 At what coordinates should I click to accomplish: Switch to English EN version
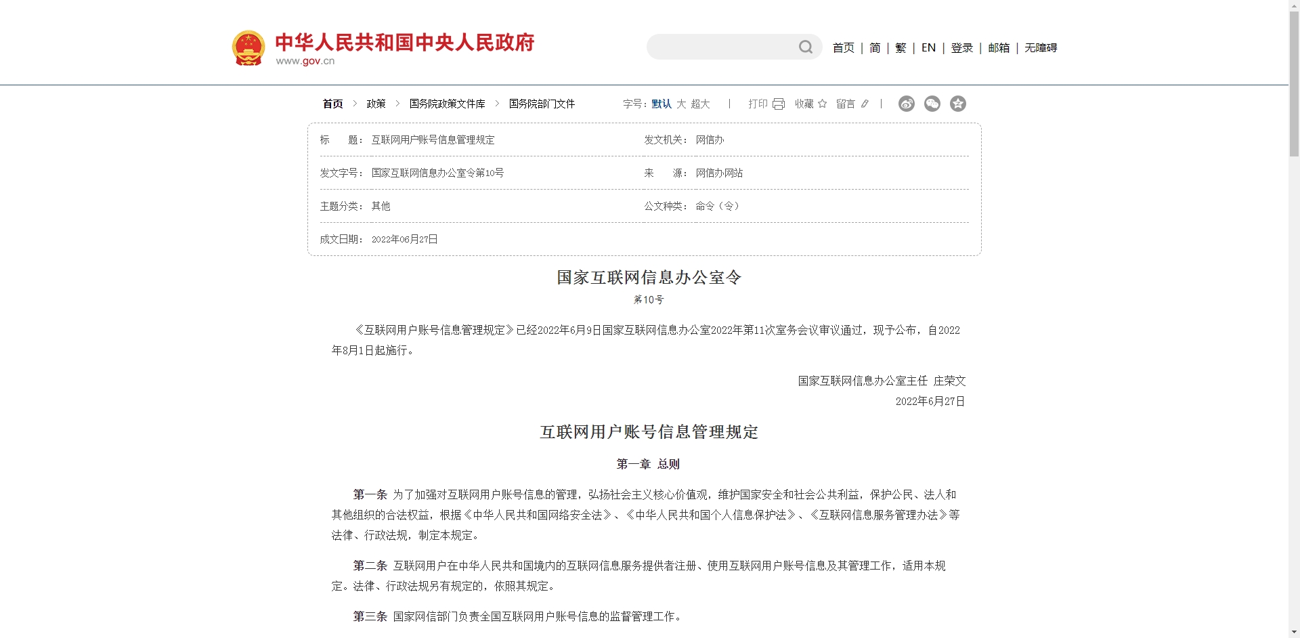928,47
